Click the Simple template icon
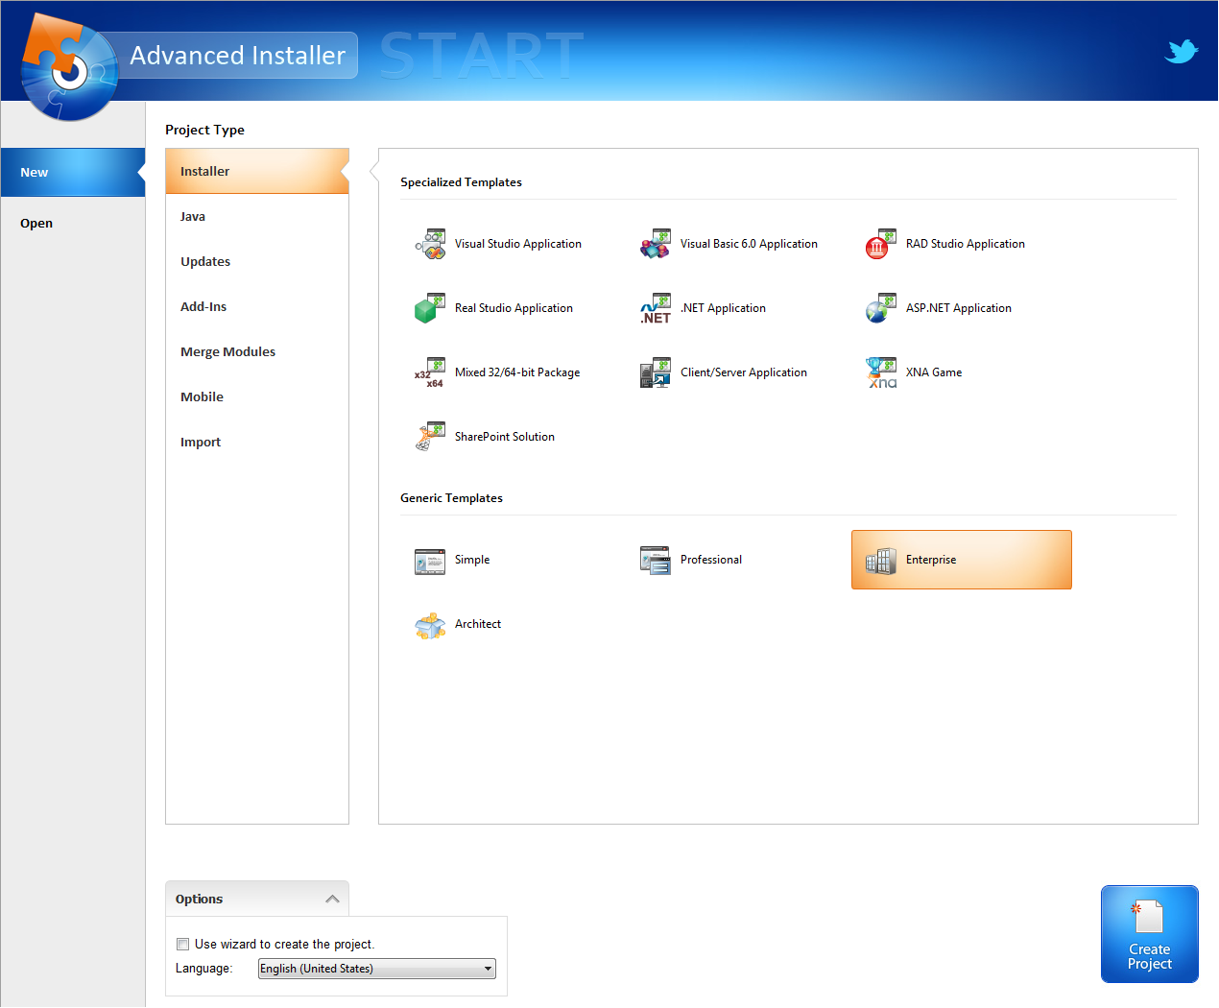 [x=430, y=561]
